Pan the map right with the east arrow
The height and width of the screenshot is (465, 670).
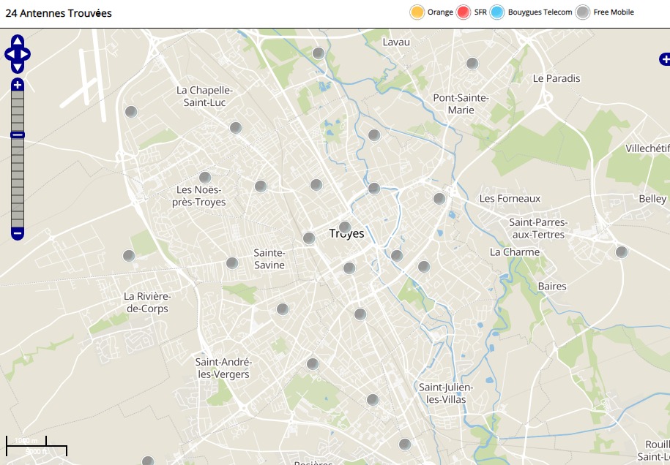tap(26, 54)
